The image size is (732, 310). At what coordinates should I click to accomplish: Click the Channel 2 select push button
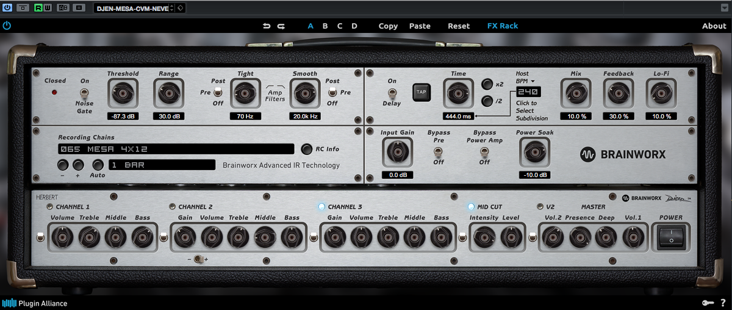[x=163, y=237]
